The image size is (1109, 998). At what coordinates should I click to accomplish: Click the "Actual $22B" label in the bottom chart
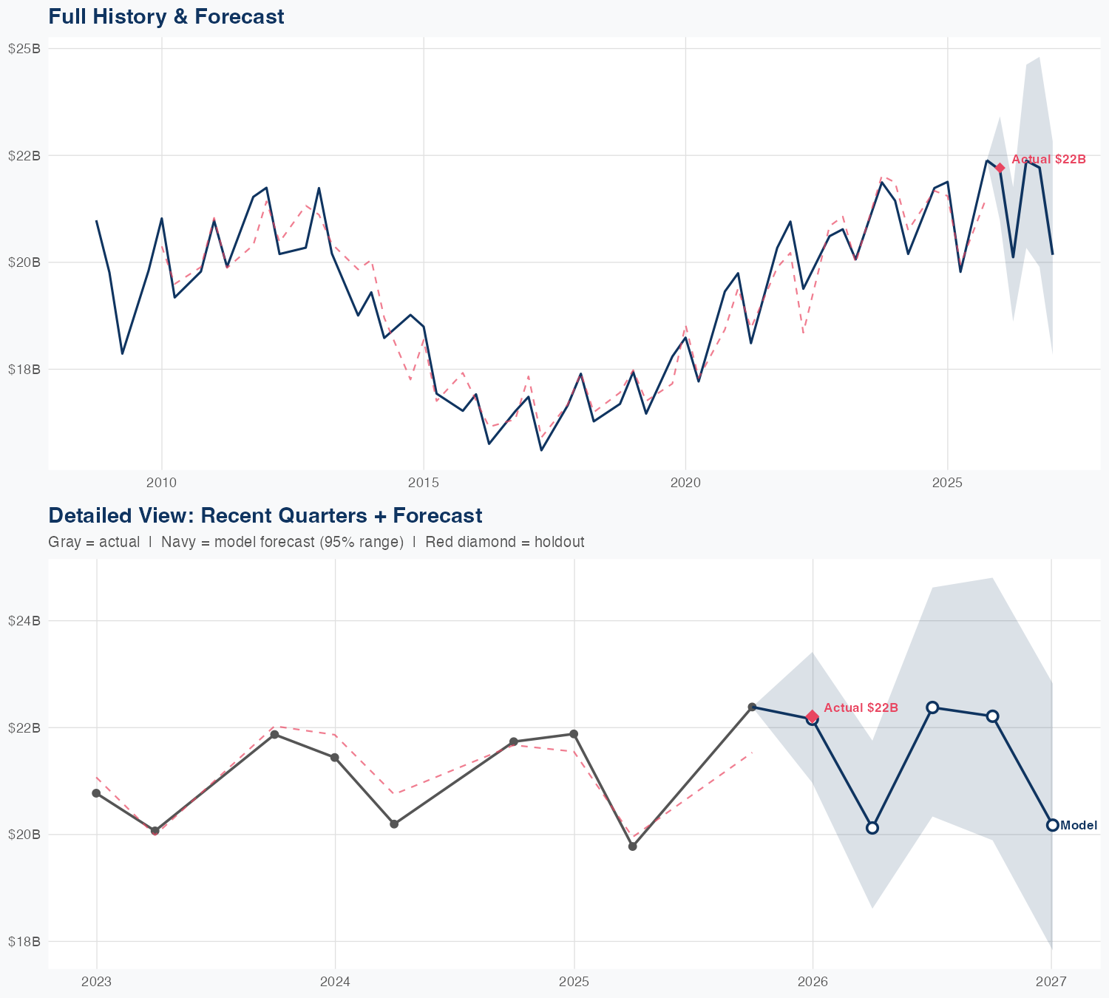861,708
